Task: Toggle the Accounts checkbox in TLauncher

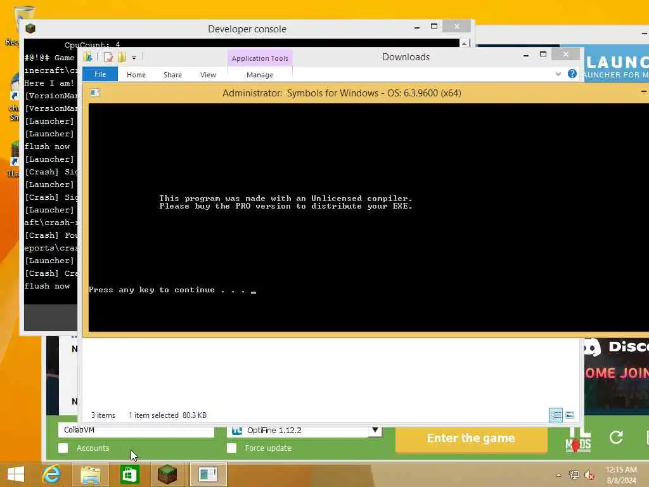Action: coord(63,448)
